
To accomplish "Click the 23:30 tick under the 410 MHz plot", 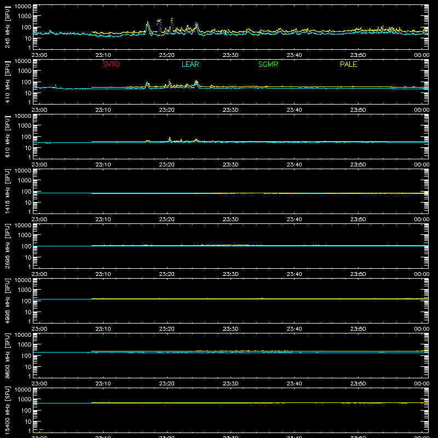I will (x=230, y=110).
